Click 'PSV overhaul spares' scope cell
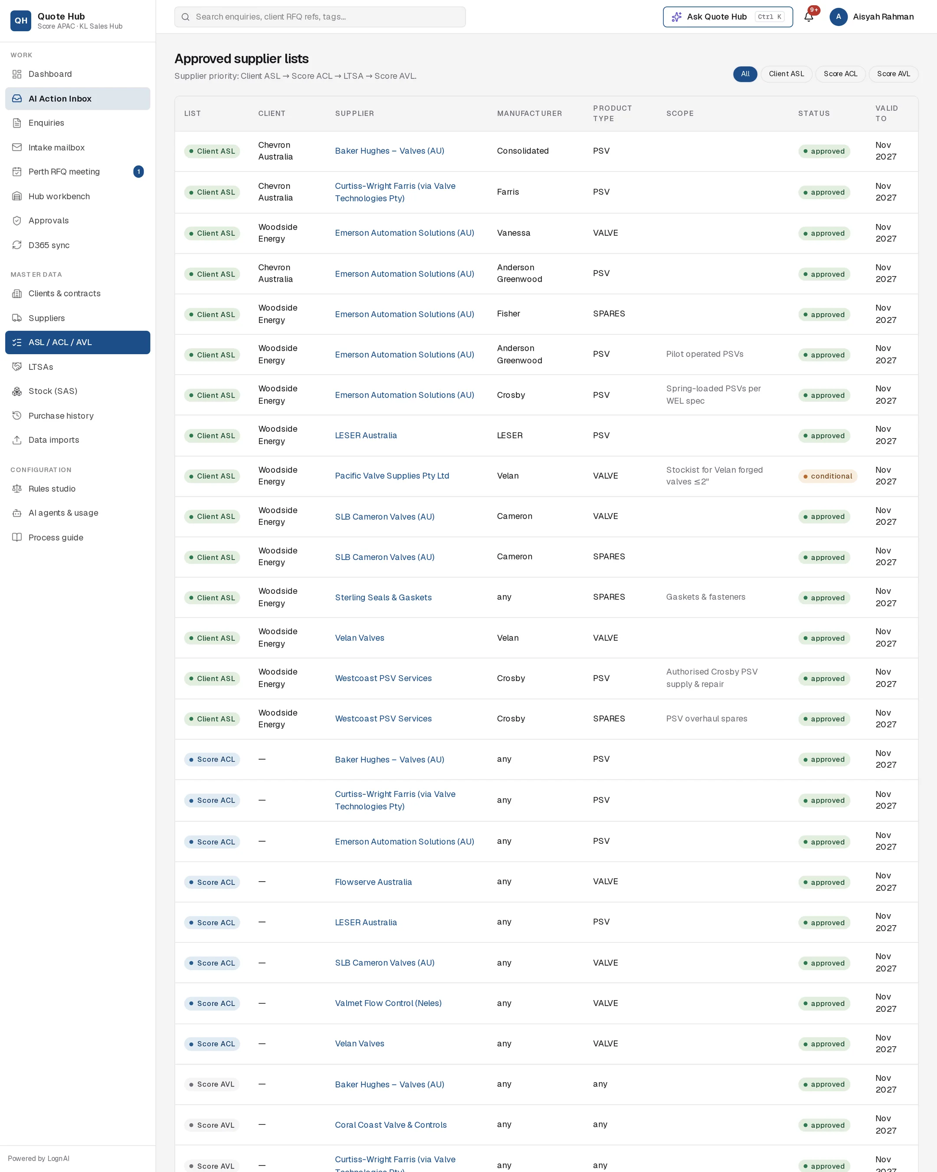The image size is (937, 1172). point(707,719)
